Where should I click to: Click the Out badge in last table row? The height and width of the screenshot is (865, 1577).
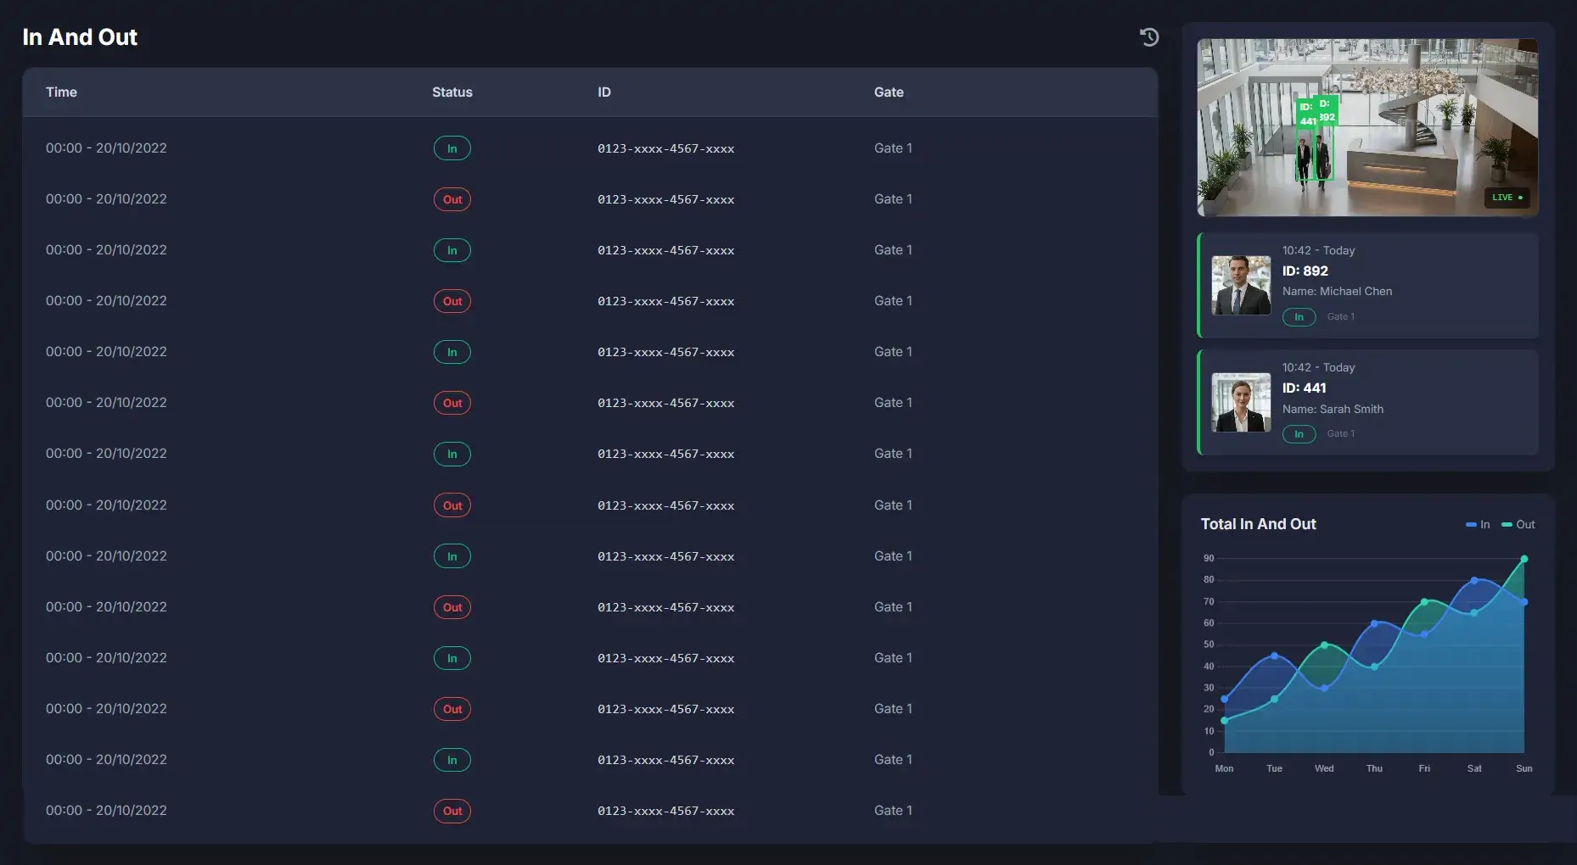(x=452, y=811)
